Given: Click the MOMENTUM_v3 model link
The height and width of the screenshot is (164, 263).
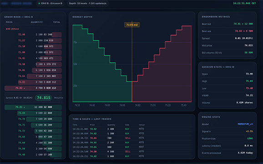Looking at the screenshot, I should pyautogui.click(x=245, y=124).
